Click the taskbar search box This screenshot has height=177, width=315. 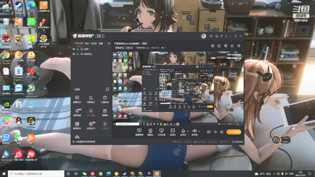[36, 173]
